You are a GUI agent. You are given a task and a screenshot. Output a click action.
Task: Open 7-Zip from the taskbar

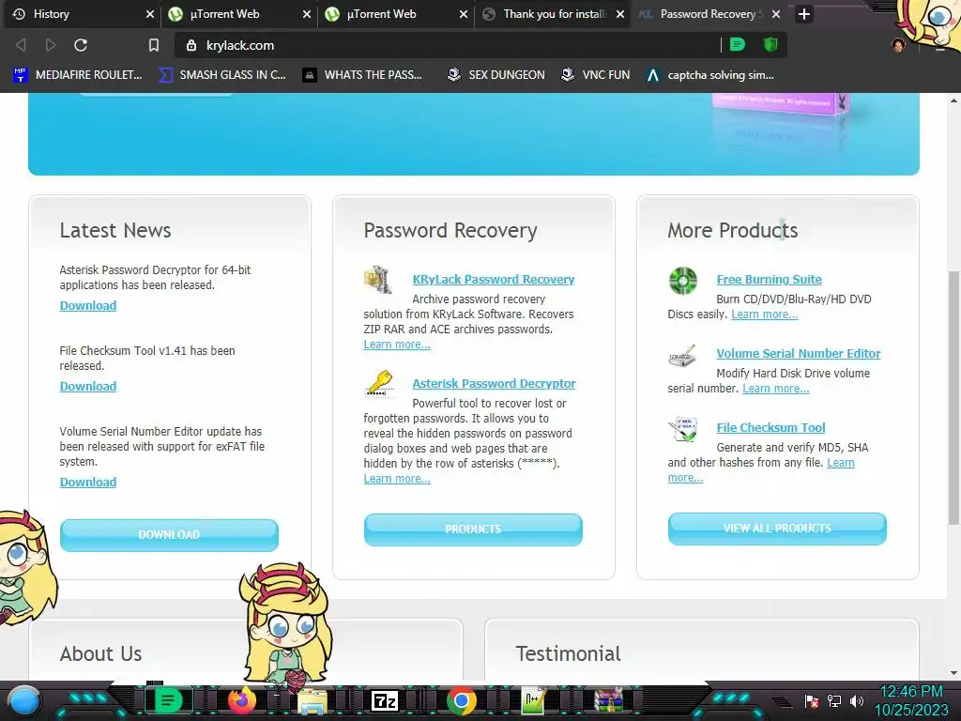coord(385,700)
